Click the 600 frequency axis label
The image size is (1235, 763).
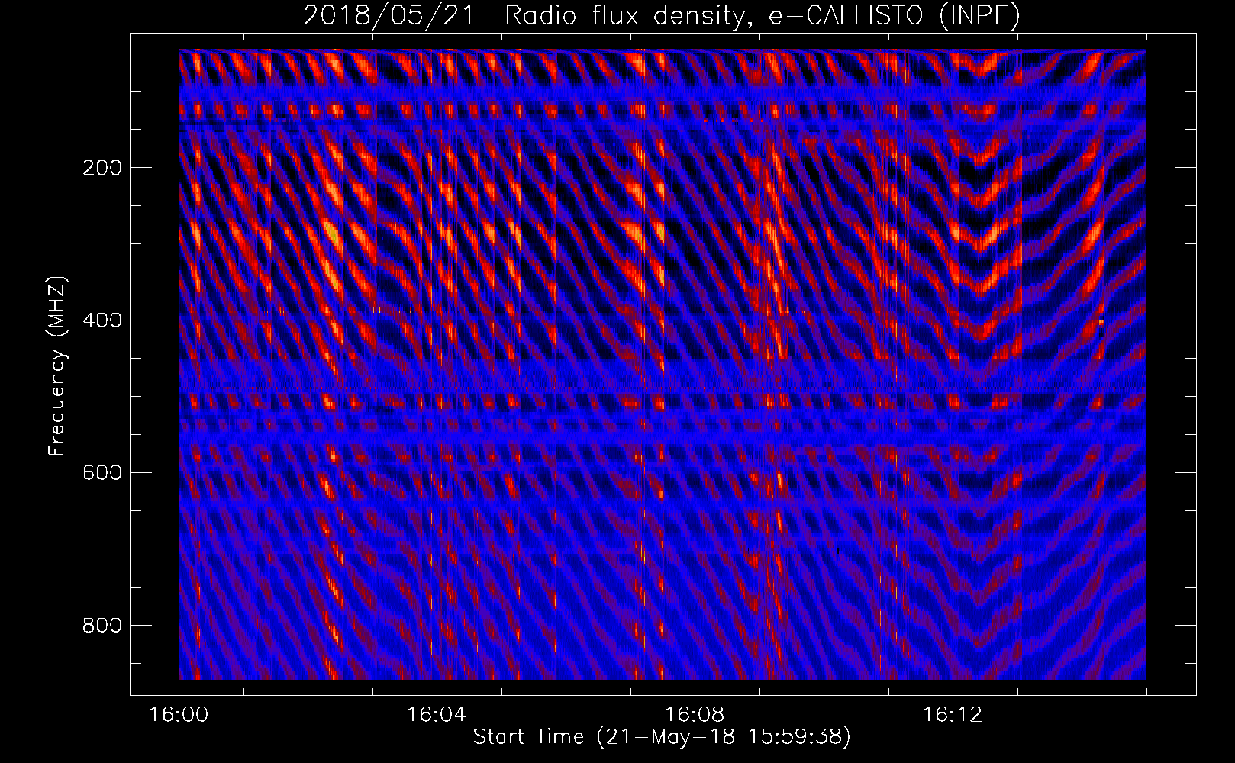point(102,473)
